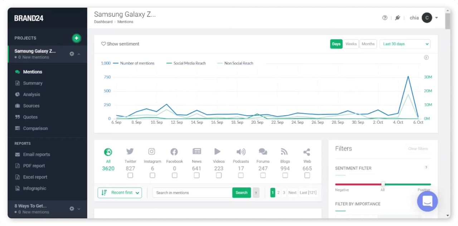Click the Search button for mentions
The image size is (458, 226).
[242, 192]
